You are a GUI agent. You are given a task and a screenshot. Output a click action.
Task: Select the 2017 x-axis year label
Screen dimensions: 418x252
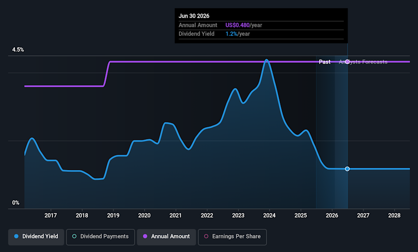click(x=51, y=215)
